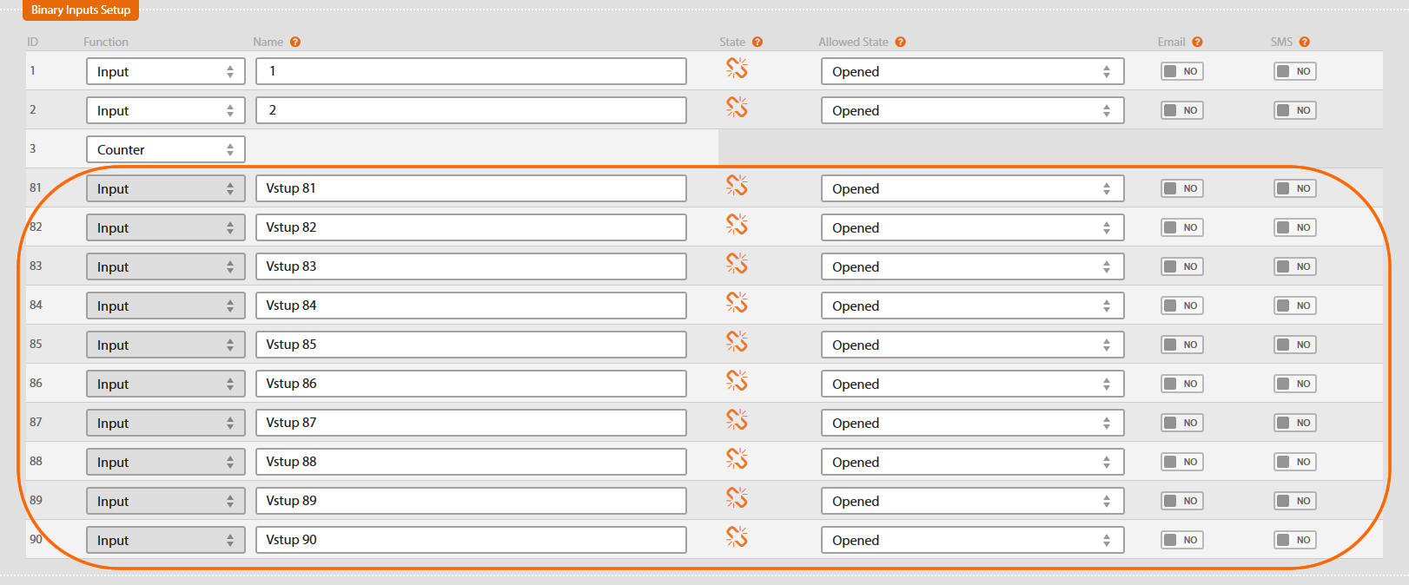The width and height of the screenshot is (1409, 585).
Task: Click the broken link state icon for input 1
Action: click(737, 69)
